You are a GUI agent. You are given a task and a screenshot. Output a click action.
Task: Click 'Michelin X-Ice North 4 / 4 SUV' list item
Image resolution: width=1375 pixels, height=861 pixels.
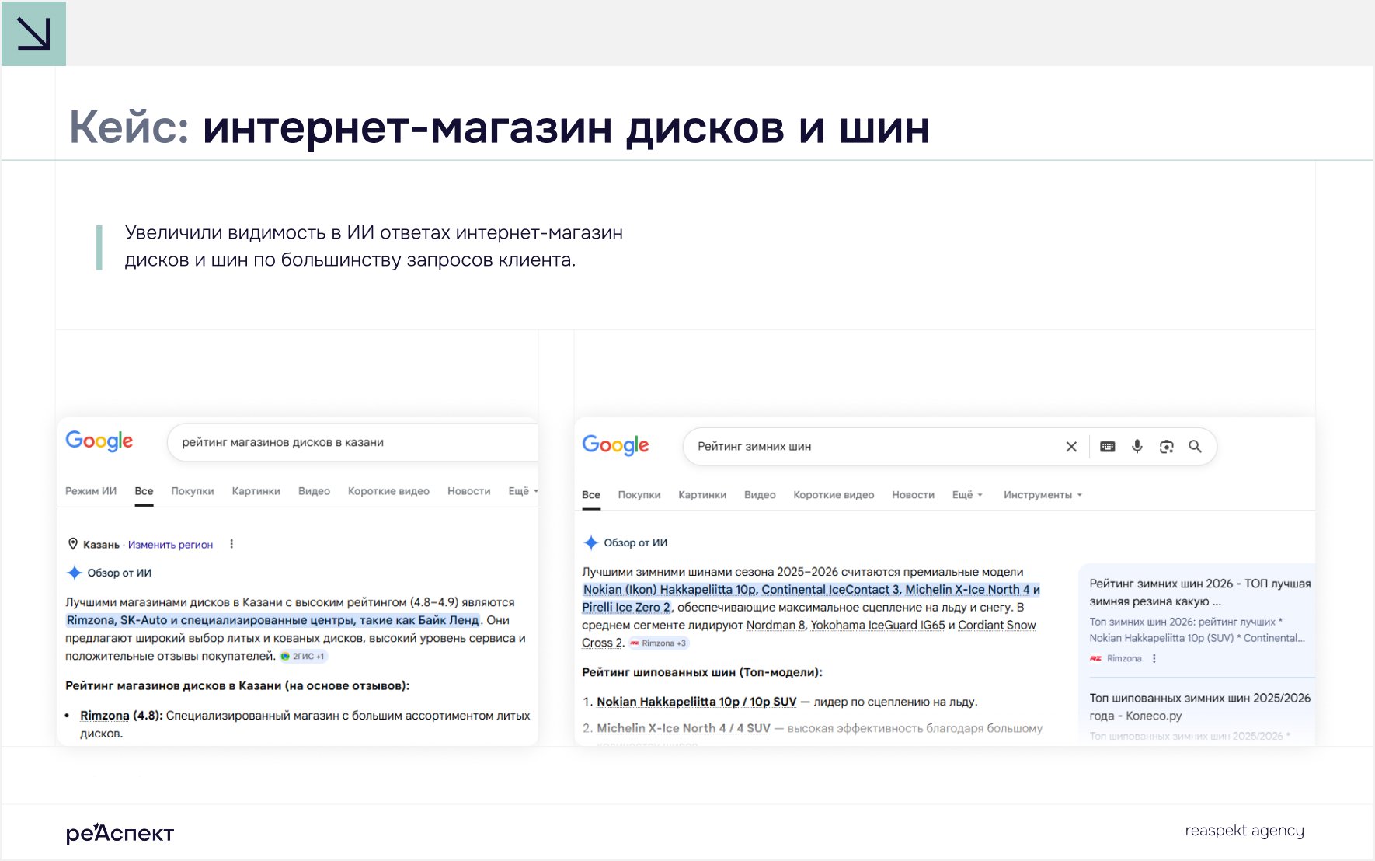click(x=684, y=728)
